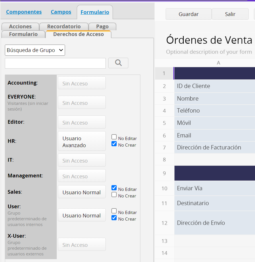
Task: Open Sales access level Usuario Normal
Action: [82, 192]
